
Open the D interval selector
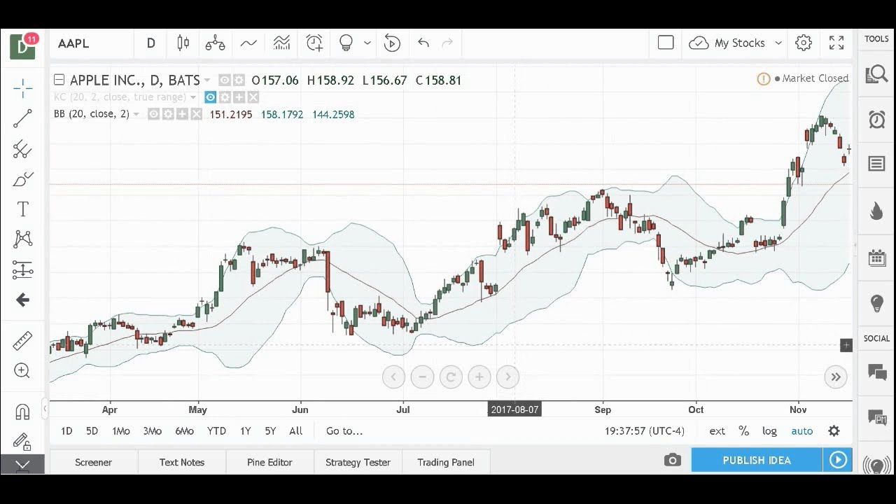(150, 43)
